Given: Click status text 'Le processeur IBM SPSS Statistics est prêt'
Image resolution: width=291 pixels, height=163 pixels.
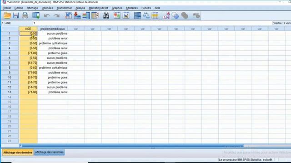Looking at the screenshot, I should coord(246,160).
